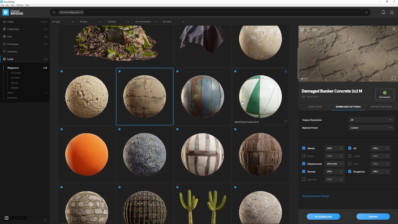This screenshot has width=398, height=224.
Task: Open the All Sizes filter dropdown
Action: click(x=90, y=22)
